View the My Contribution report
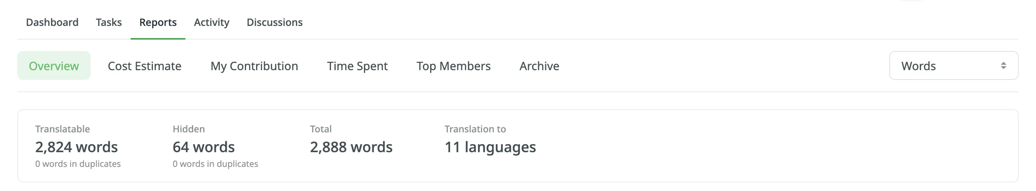The image size is (1036, 191). 254,66
